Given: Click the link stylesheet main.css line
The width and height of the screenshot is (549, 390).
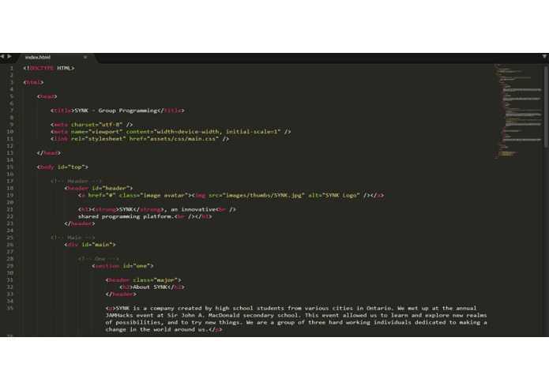Looking at the screenshot, I should click(140, 138).
